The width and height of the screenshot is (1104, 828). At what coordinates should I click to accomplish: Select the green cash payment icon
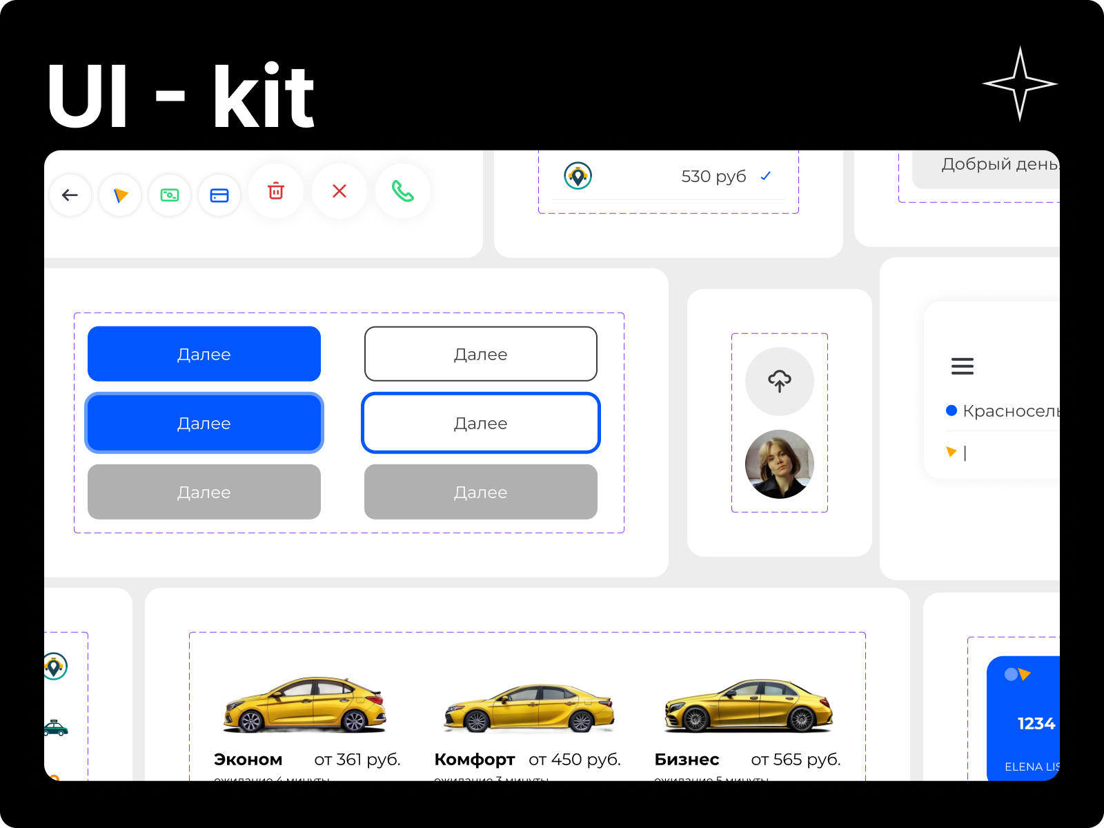click(170, 195)
